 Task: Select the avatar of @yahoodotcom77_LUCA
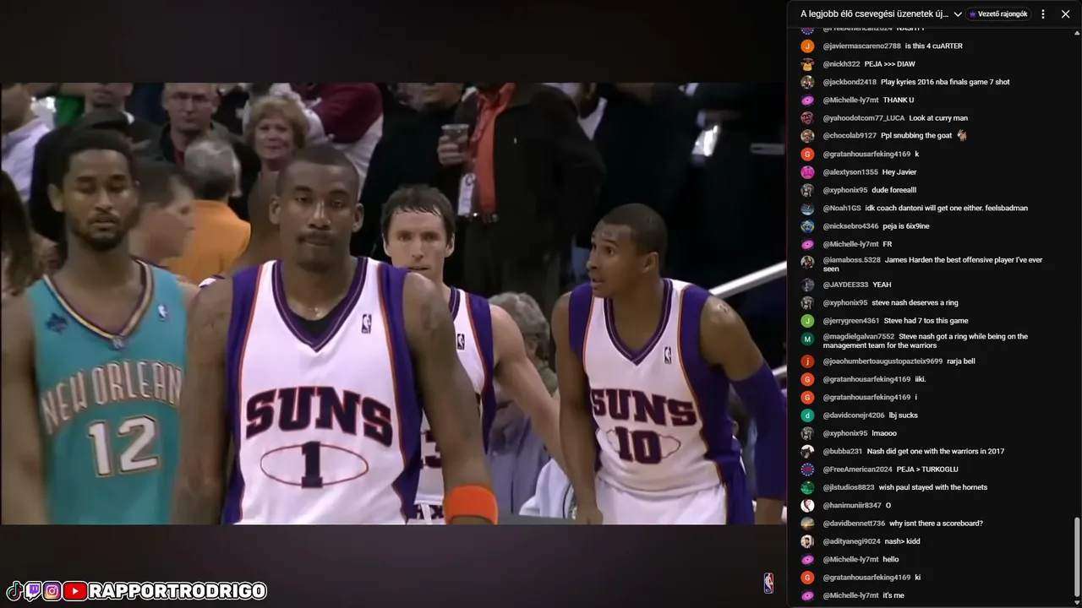(807, 118)
